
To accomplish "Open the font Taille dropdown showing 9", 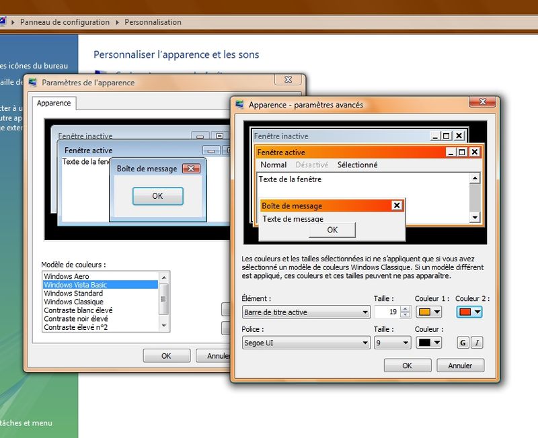I will click(392, 343).
